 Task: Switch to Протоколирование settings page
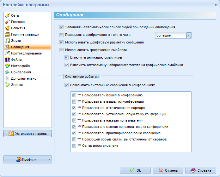pyautogui.click(x=26, y=53)
